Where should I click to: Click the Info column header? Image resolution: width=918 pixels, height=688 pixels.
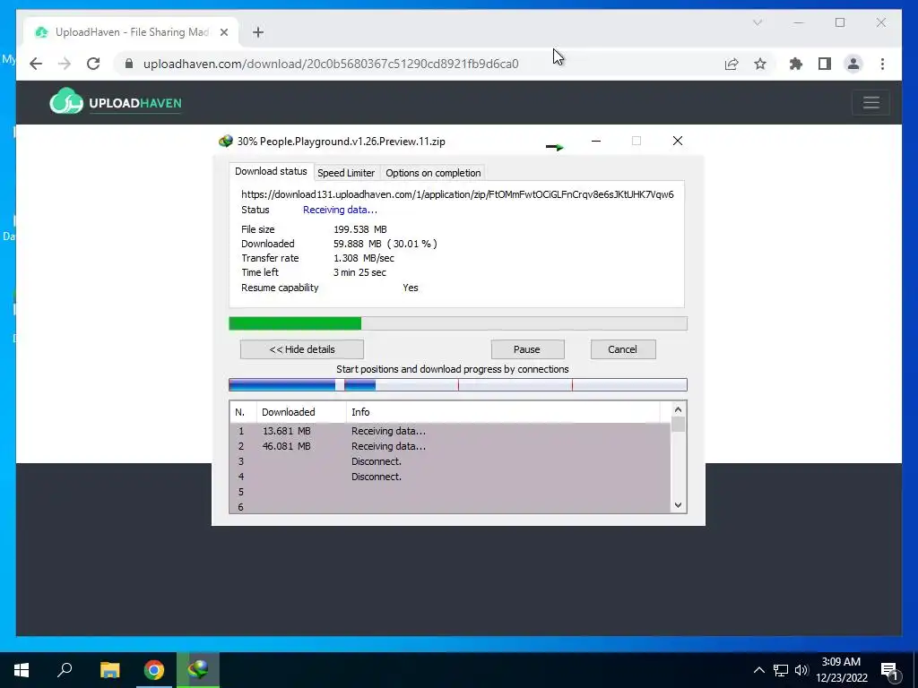(503, 412)
